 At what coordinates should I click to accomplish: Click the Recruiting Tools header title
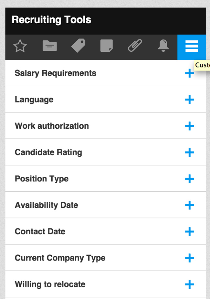point(51,20)
